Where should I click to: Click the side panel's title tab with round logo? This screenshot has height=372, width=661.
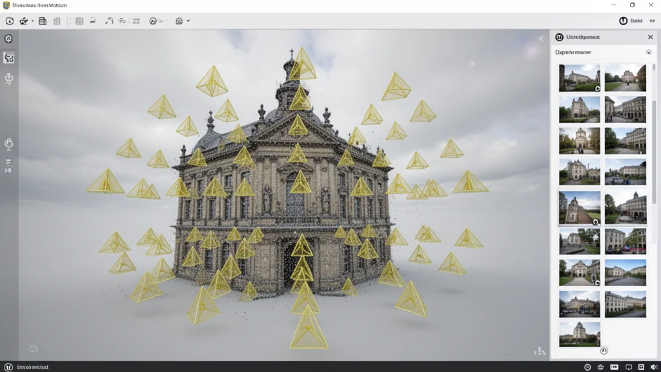click(578, 37)
